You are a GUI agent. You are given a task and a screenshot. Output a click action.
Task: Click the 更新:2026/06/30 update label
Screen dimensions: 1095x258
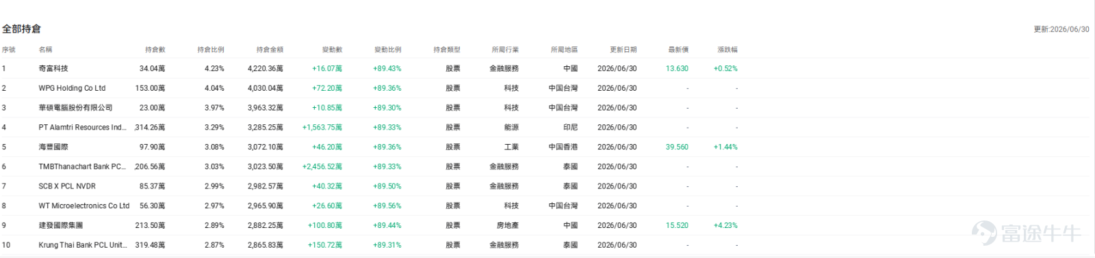point(1061,29)
